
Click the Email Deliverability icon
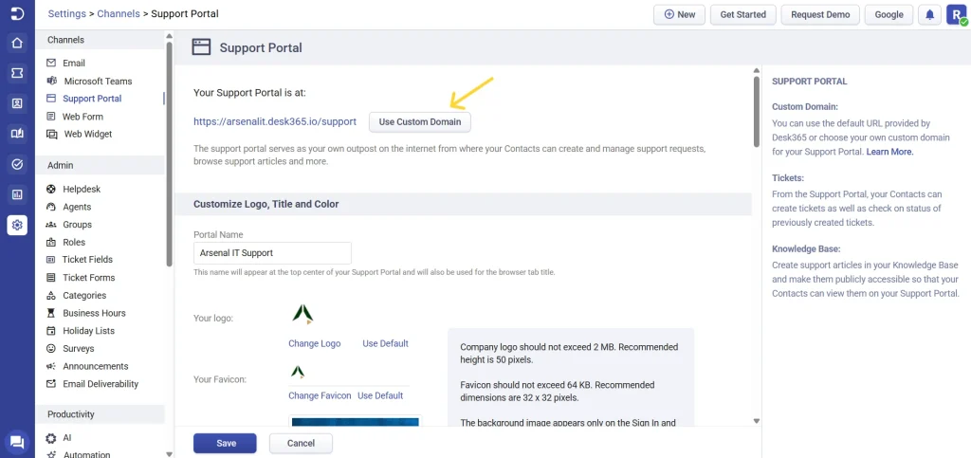point(51,384)
